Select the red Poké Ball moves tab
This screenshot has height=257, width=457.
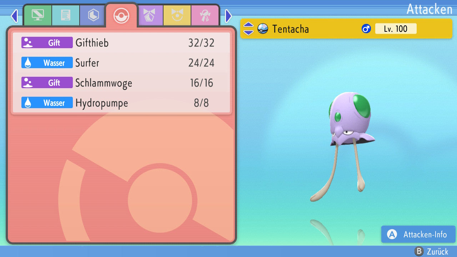[121, 15]
